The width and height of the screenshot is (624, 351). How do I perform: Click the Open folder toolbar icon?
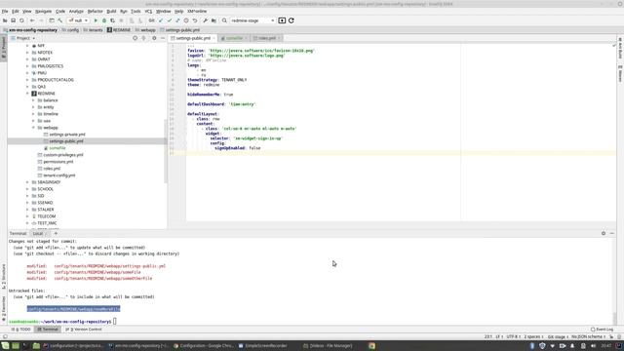(5, 20)
